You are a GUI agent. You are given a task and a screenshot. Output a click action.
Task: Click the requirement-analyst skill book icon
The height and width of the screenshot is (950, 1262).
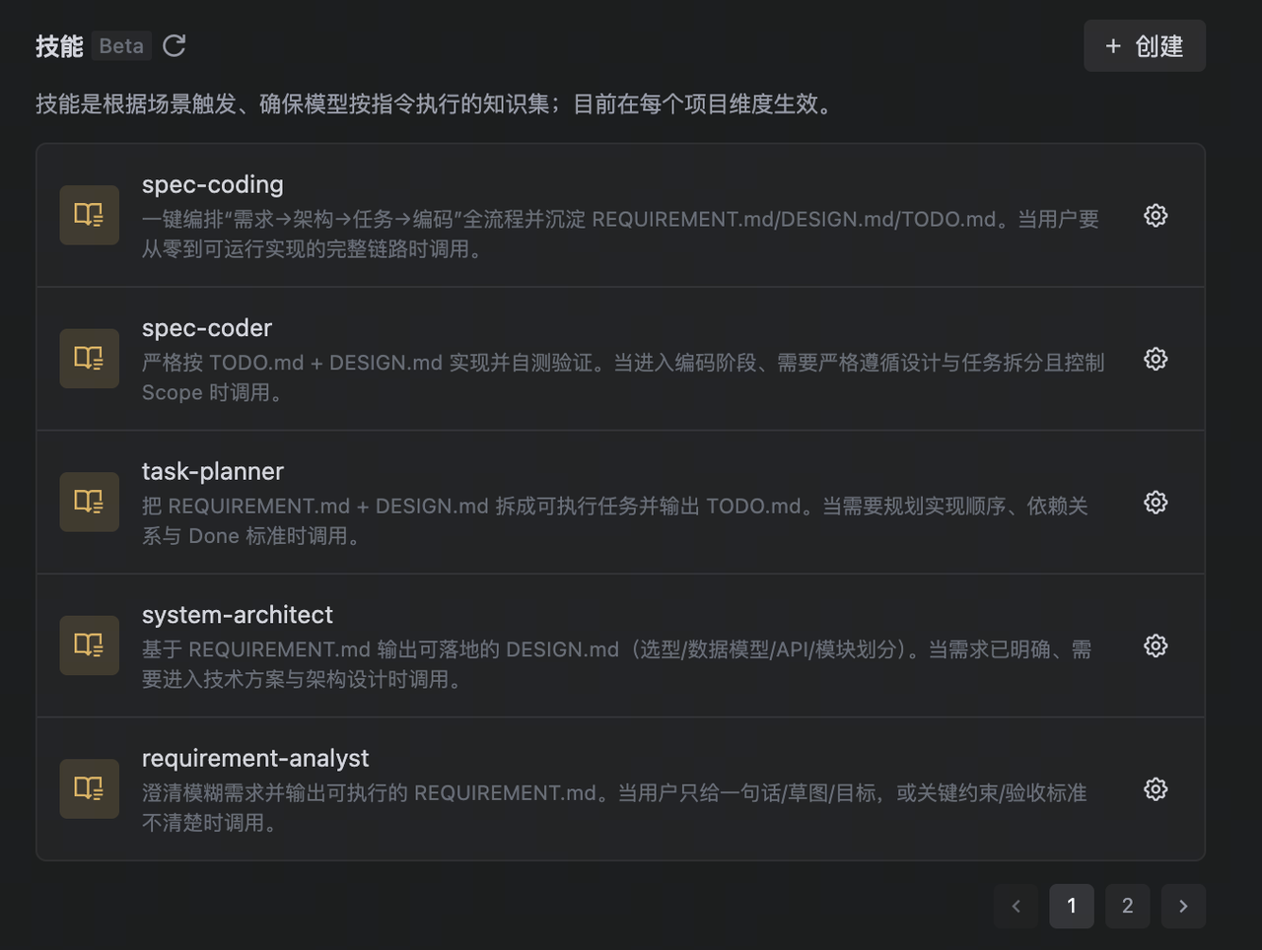89,789
